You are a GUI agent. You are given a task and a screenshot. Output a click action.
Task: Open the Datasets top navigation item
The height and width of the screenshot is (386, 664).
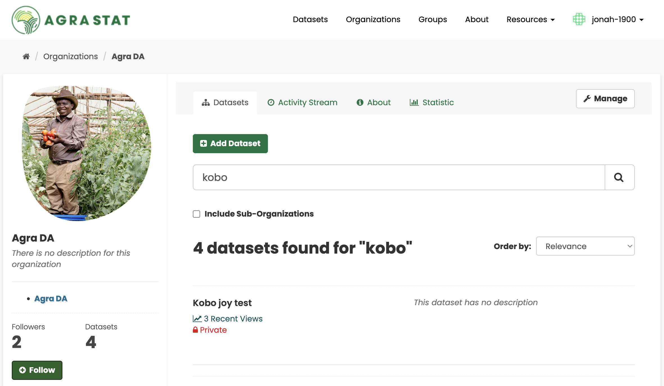[310, 19]
